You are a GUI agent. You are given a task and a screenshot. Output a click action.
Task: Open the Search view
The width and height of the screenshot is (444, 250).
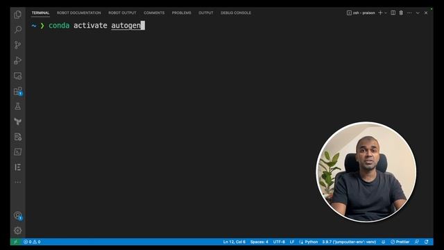(x=17, y=29)
